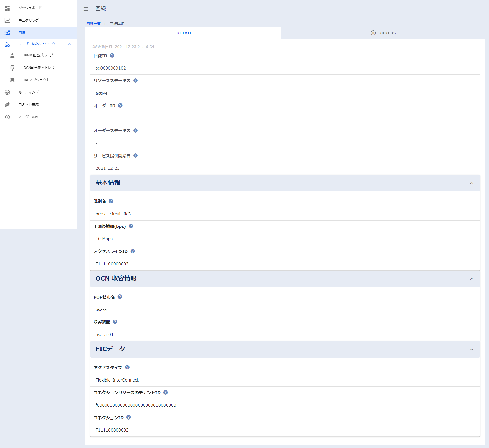The height and width of the screenshot is (448, 489).
Task: Open JPNIC担当グループ in sidebar
Action: (x=38, y=55)
